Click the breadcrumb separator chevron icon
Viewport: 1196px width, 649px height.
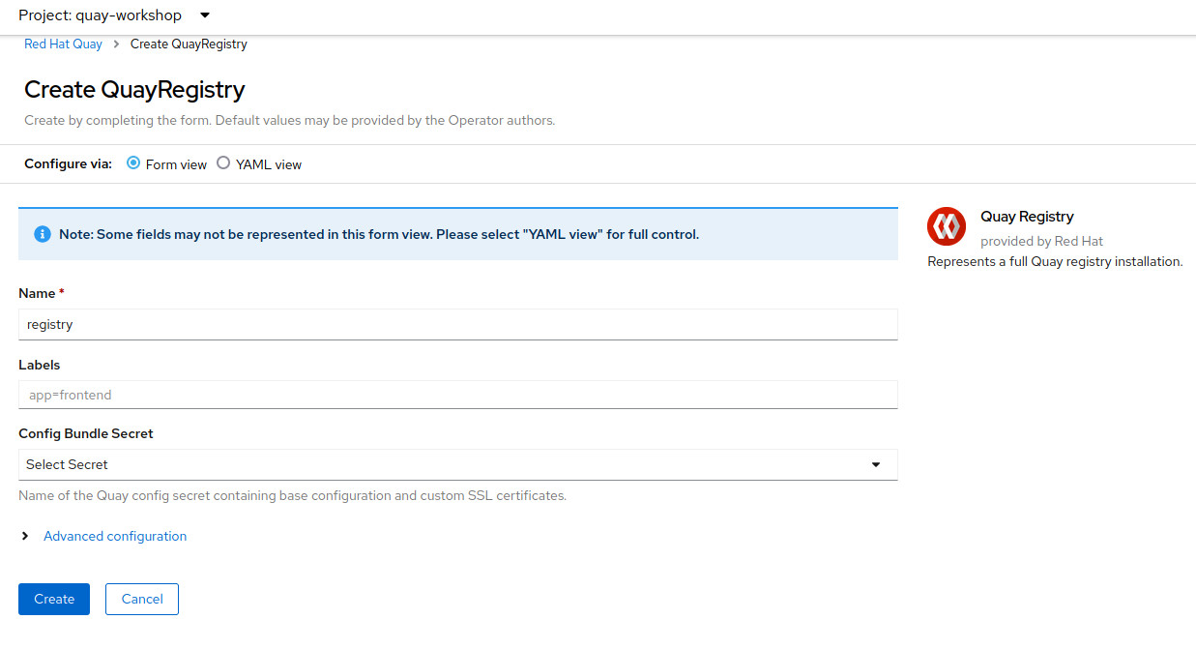116,44
